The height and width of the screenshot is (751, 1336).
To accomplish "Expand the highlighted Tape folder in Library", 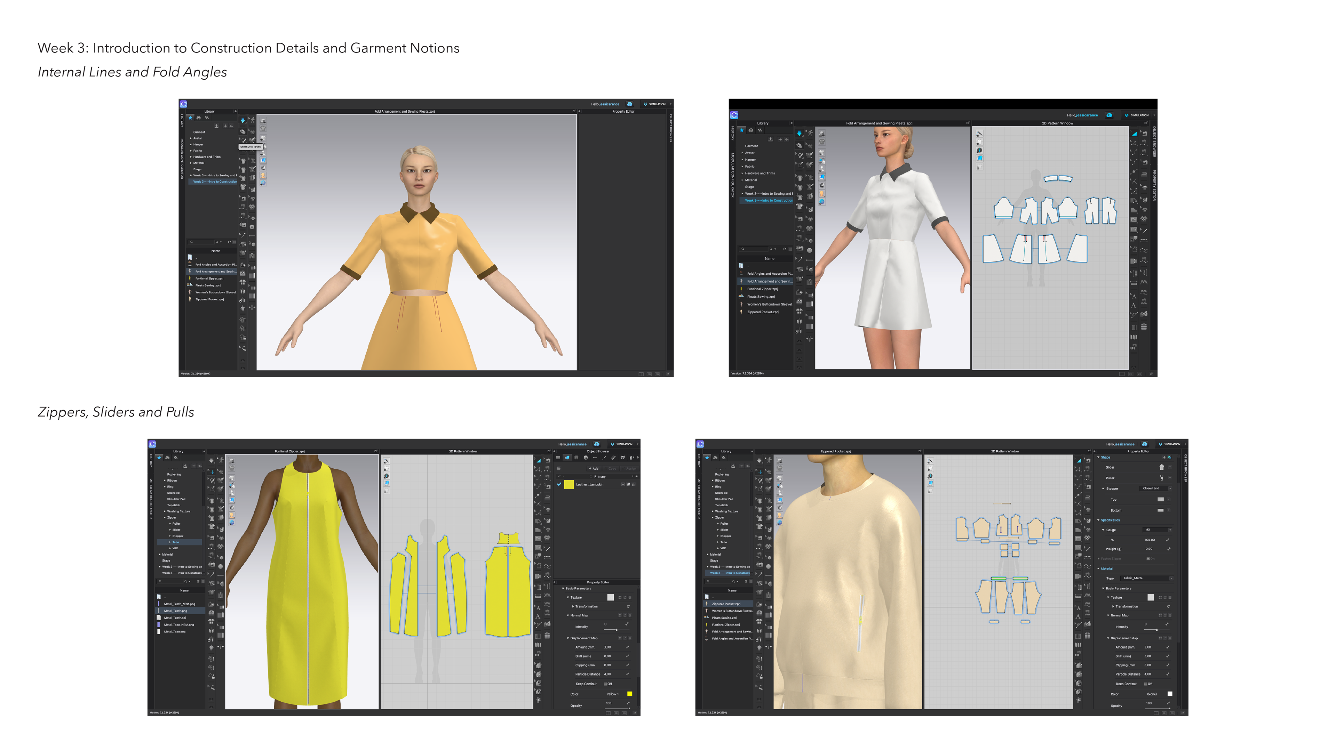I will tap(169, 542).
